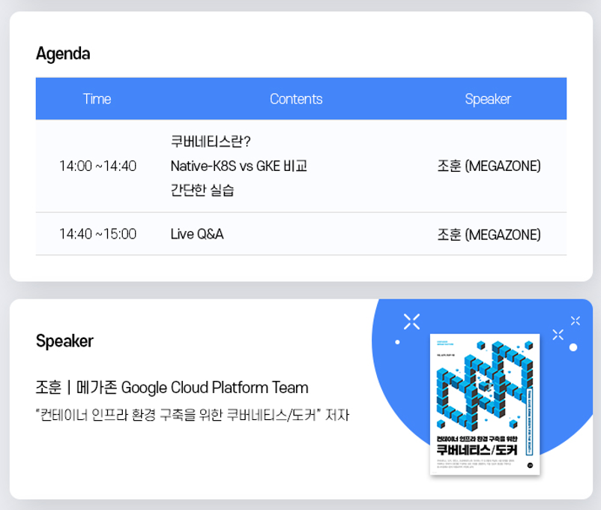
Task: Click 조훈 (MEGAZONE) in the first session row
Action: pos(489,166)
